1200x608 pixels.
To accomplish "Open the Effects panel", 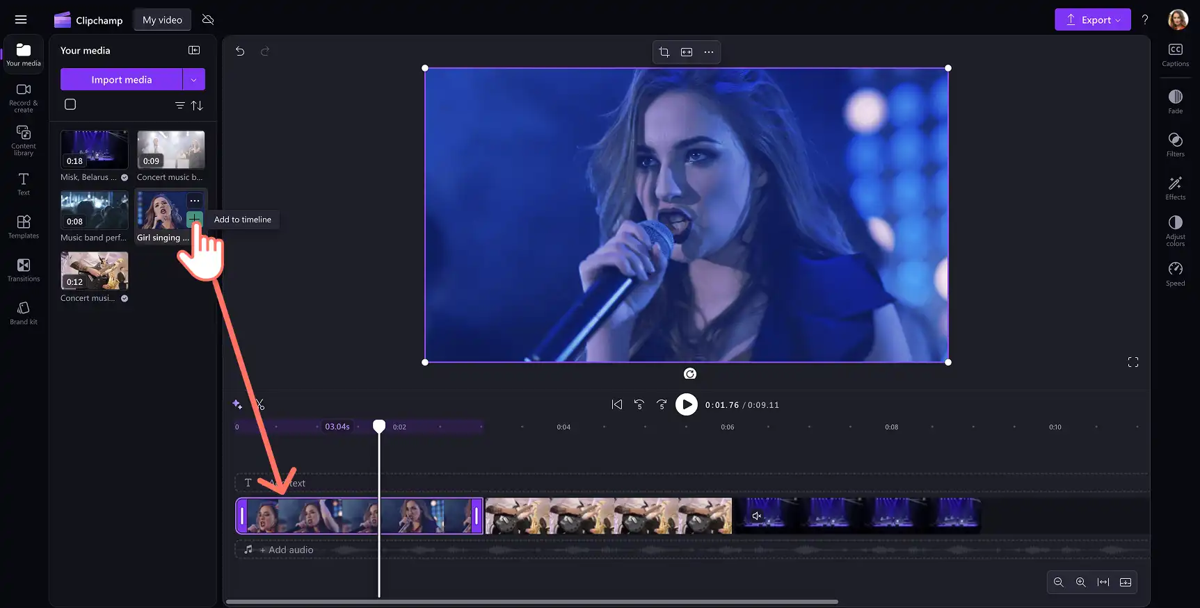I will (1175, 188).
